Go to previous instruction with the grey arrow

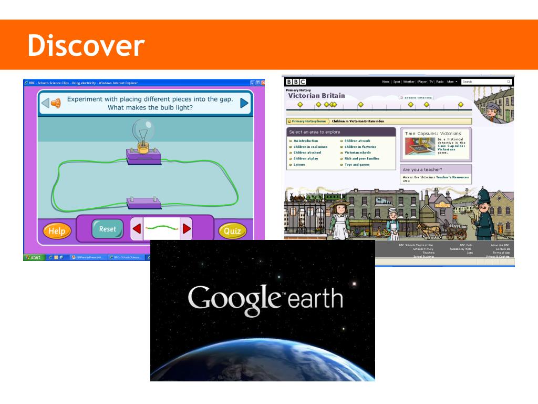pyautogui.click(x=45, y=103)
